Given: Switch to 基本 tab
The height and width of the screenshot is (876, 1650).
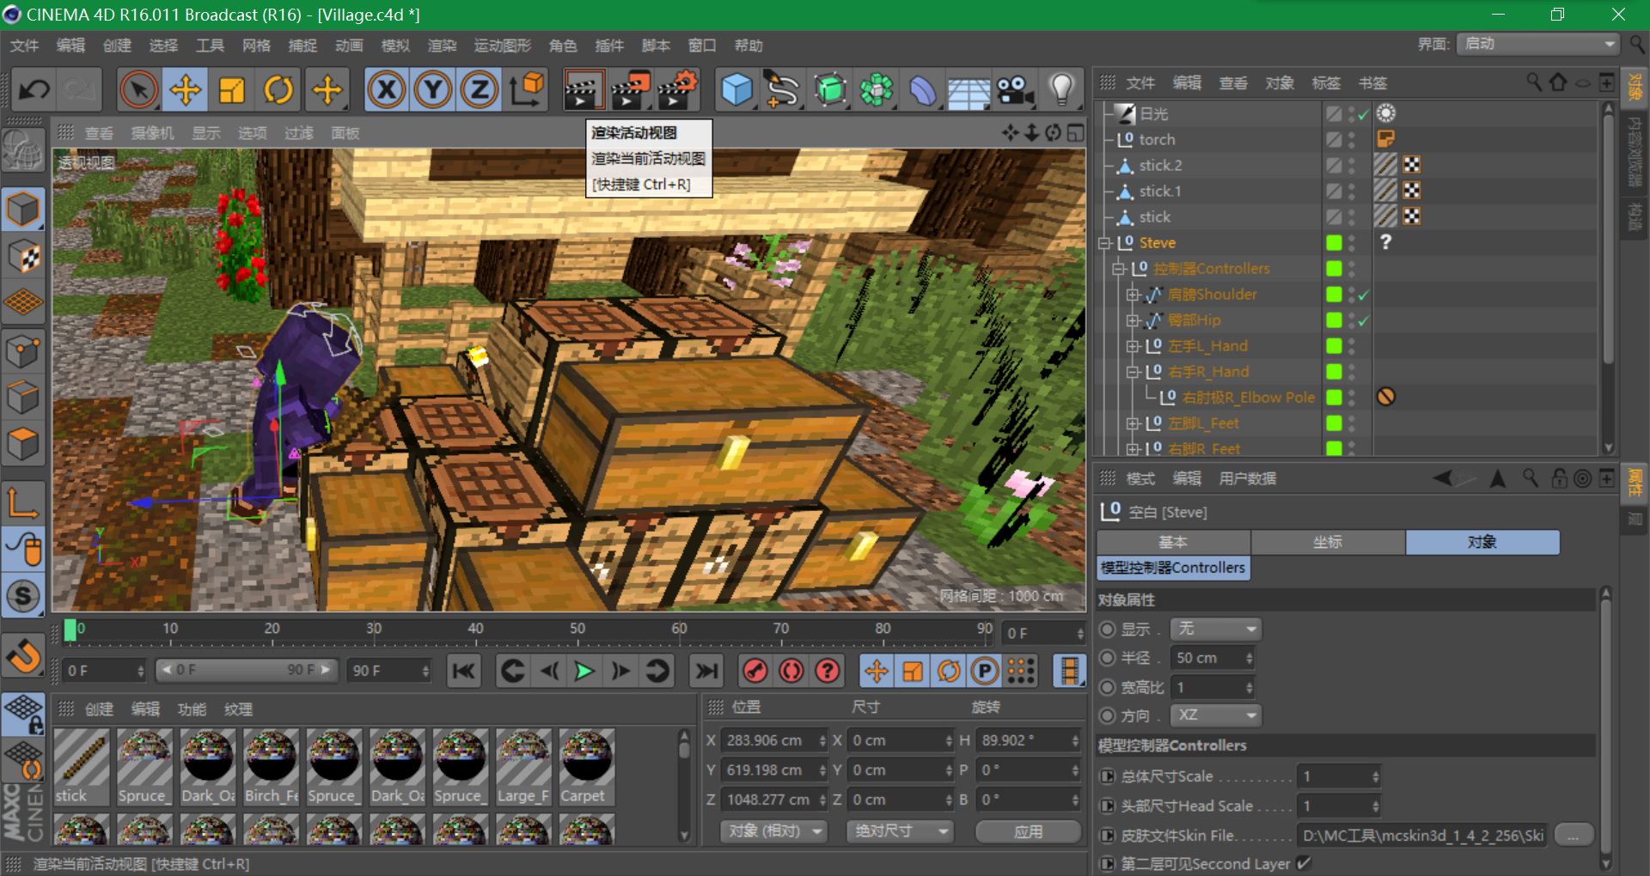Looking at the screenshot, I should click(x=1173, y=542).
